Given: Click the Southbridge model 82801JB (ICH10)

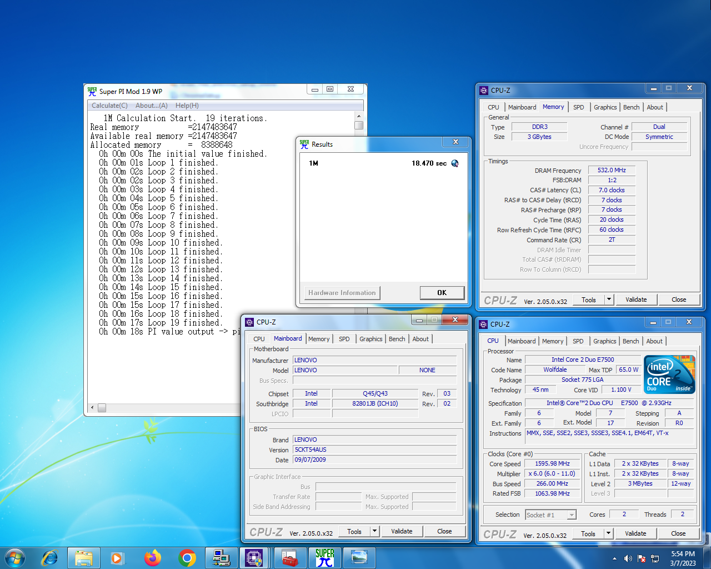Looking at the screenshot, I should tap(375, 403).
